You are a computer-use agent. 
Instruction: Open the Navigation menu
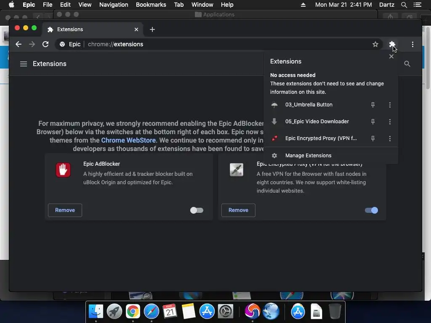tap(114, 5)
